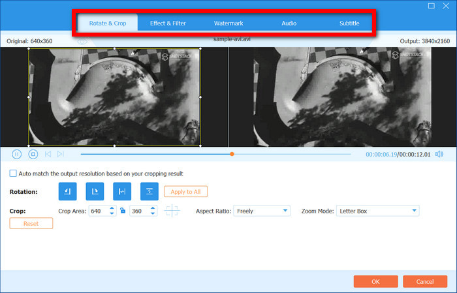This screenshot has width=457, height=293.
Task: Increase the crop area width value
Action: [112, 208]
